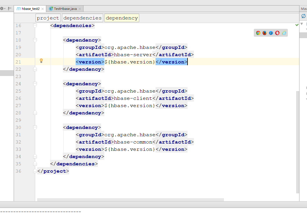The image size is (307, 214).
Task: Click org.apache.hbase groupId on line 31
Action: tap(130, 135)
